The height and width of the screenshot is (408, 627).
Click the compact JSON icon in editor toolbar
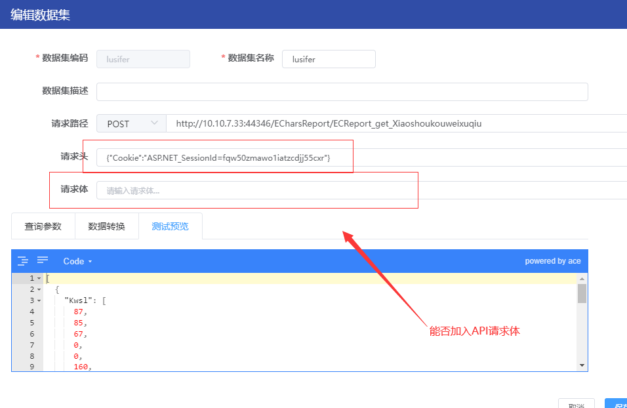43,260
